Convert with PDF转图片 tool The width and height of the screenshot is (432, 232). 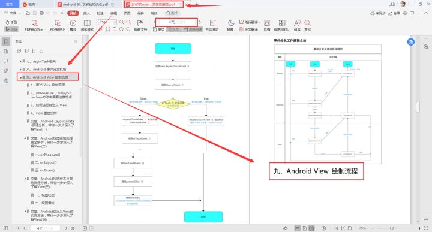coord(58,26)
